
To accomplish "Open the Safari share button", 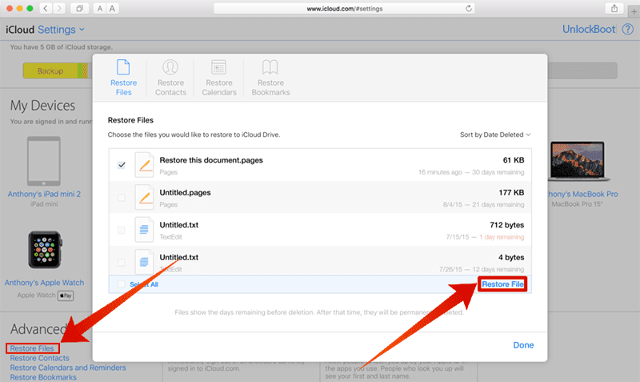I will coord(614,8).
